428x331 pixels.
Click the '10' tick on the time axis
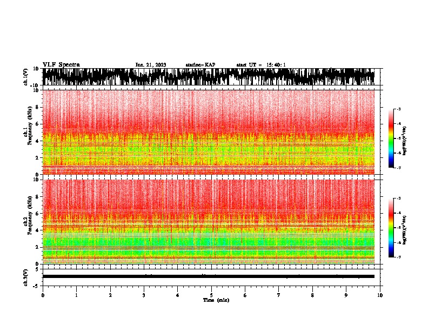(x=380, y=295)
